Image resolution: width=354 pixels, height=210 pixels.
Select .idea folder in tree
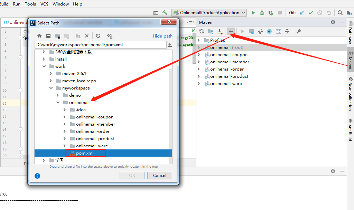pos(81,110)
